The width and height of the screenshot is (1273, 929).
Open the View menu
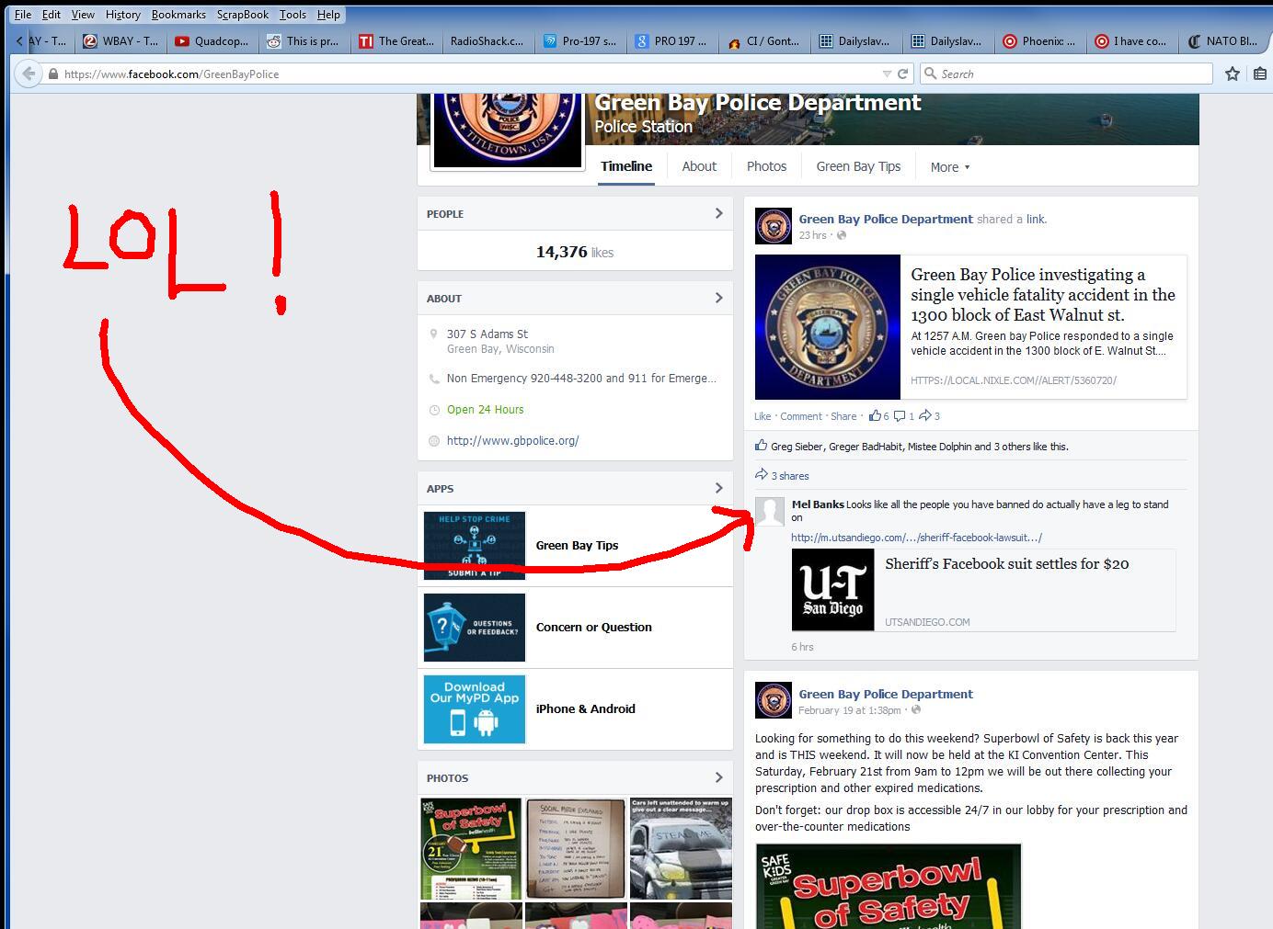coord(83,15)
